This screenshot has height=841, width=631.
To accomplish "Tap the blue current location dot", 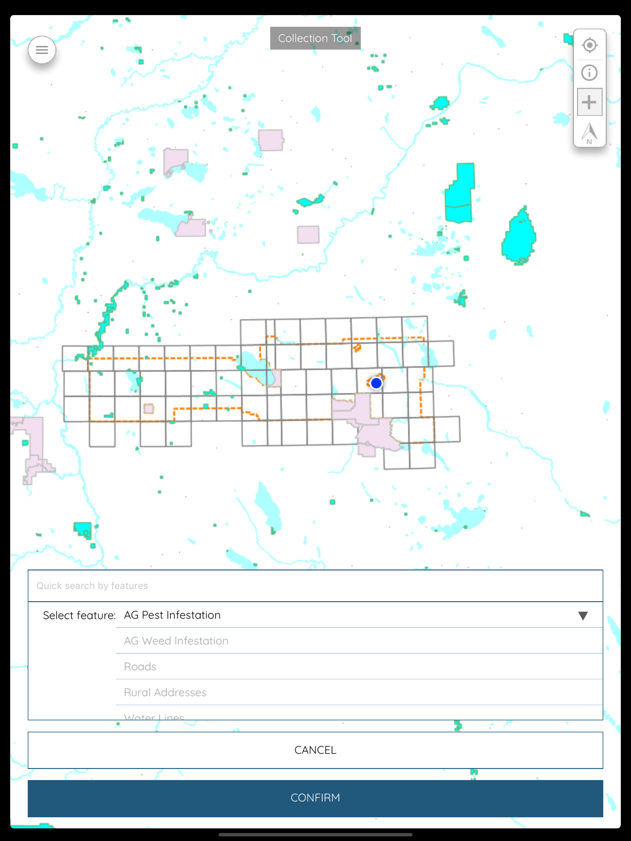I will (x=376, y=383).
